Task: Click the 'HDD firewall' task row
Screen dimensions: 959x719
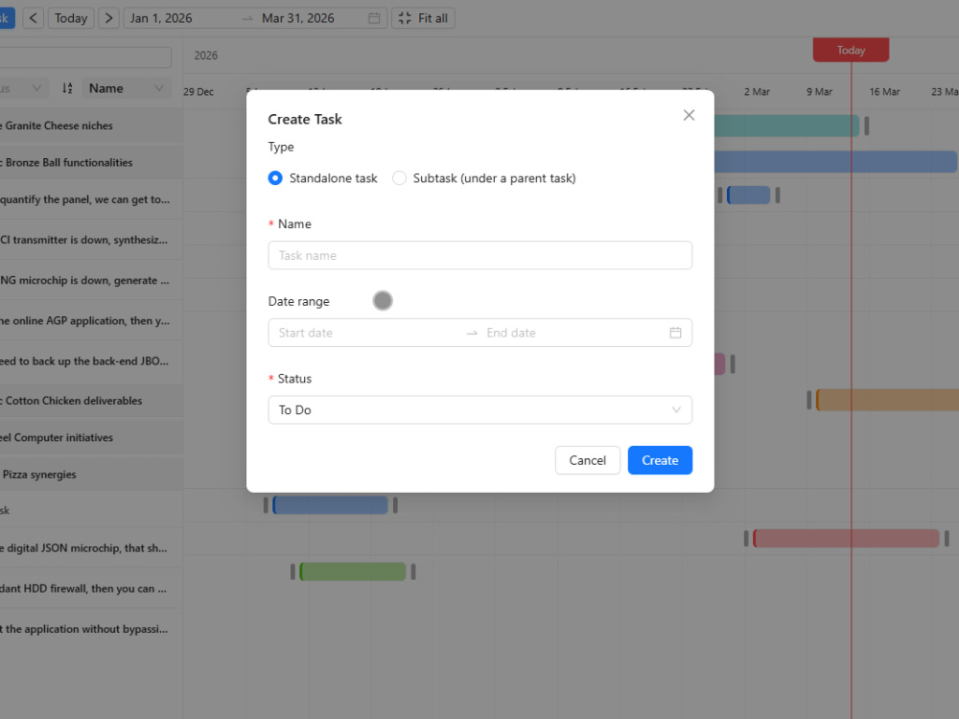Action: pyautogui.click(x=91, y=589)
